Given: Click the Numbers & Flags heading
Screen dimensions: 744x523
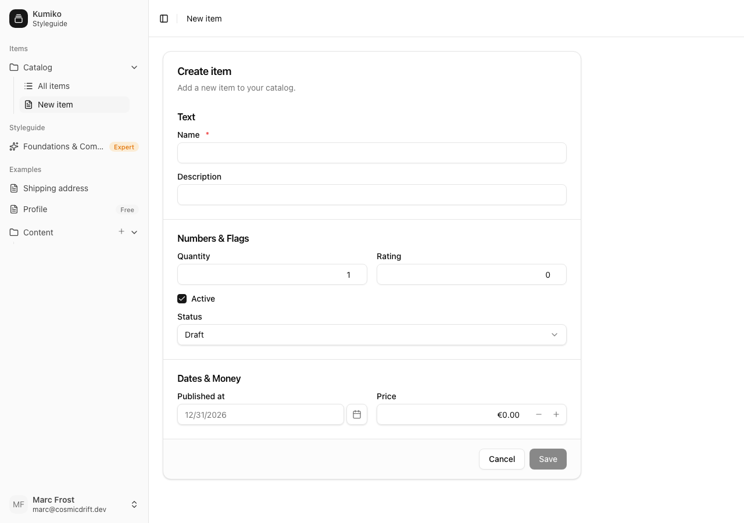Looking at the screenshot, I should 213,238.
